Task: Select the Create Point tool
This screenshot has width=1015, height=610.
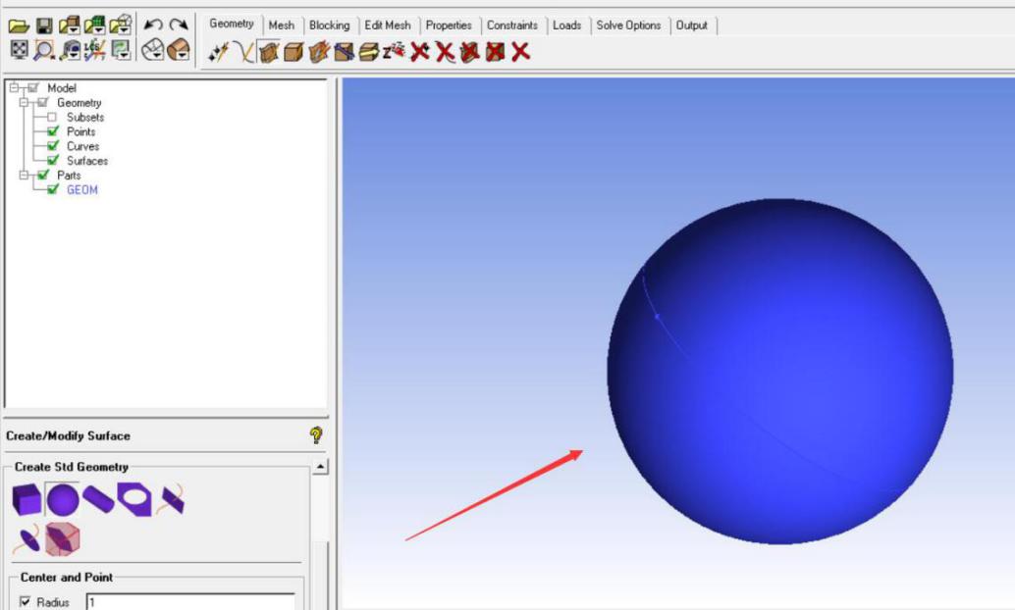Action: coord(218,52)
